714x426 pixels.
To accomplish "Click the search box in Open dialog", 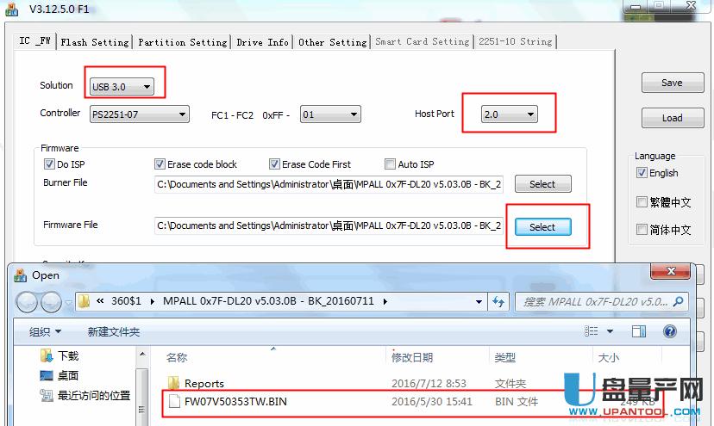I will pyautogui.click(x=593, y=302).
